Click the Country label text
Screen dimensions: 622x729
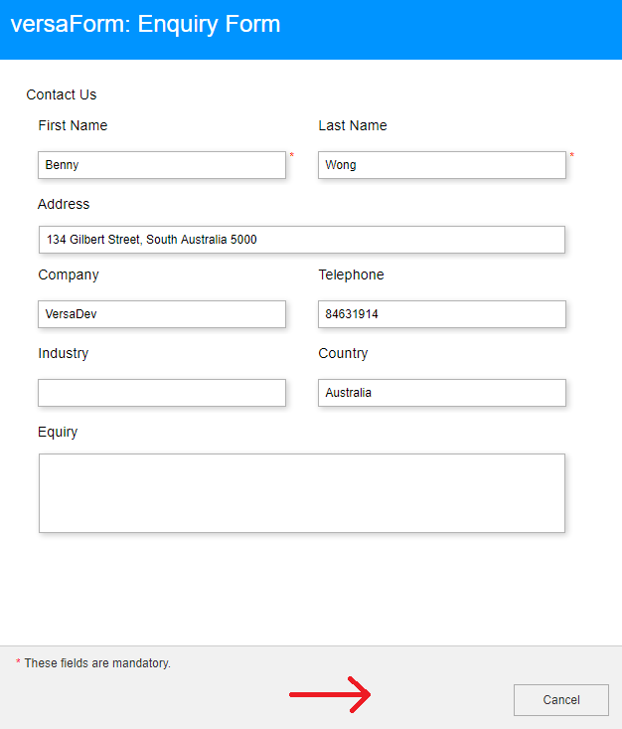point(343,353)
